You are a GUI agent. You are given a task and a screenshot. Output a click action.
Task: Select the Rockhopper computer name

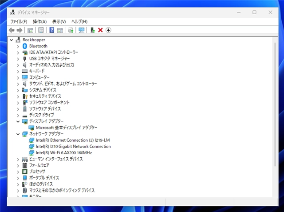click(x=34, y=40)
